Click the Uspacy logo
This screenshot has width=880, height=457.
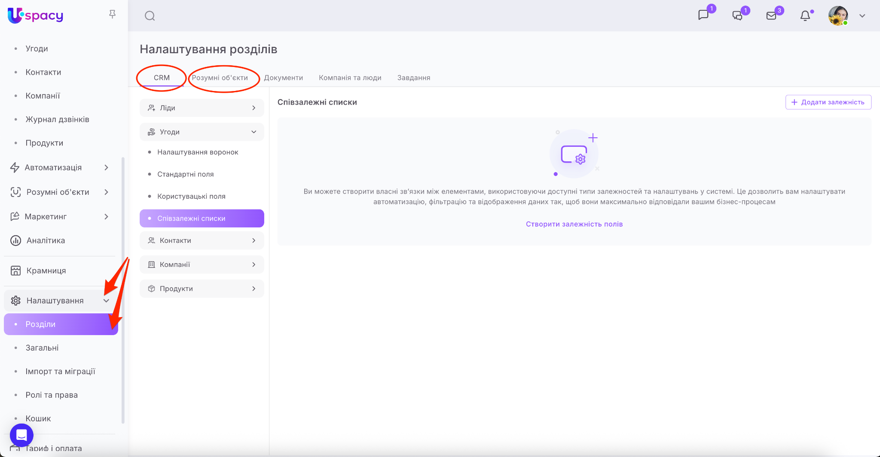coord(36,16)
